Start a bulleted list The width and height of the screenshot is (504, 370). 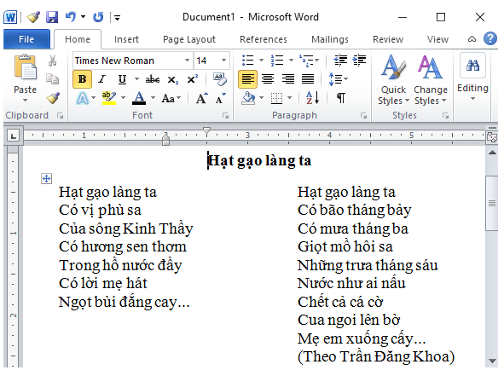pos(248,61)
